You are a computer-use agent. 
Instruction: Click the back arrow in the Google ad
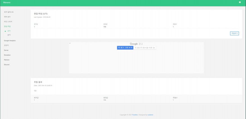click(70, 43)
